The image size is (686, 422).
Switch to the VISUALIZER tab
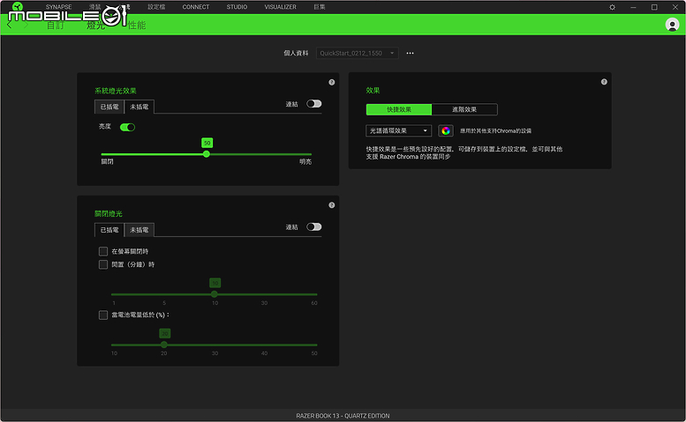point(280,7)
